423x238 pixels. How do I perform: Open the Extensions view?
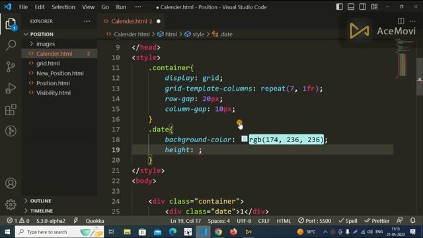coord(11,110)
